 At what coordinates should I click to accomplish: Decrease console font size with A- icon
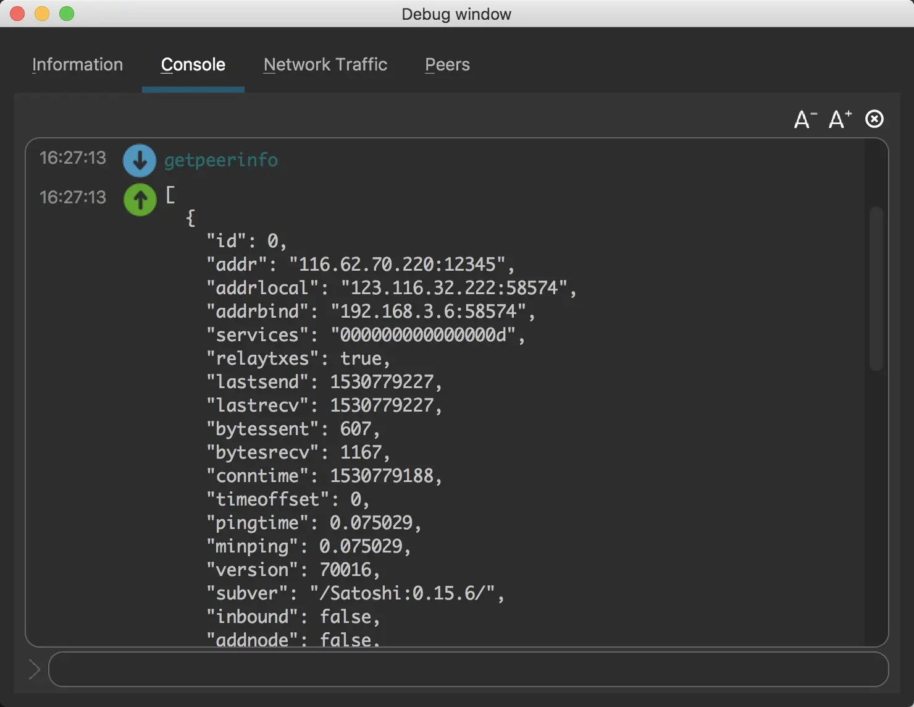point(805,119)
